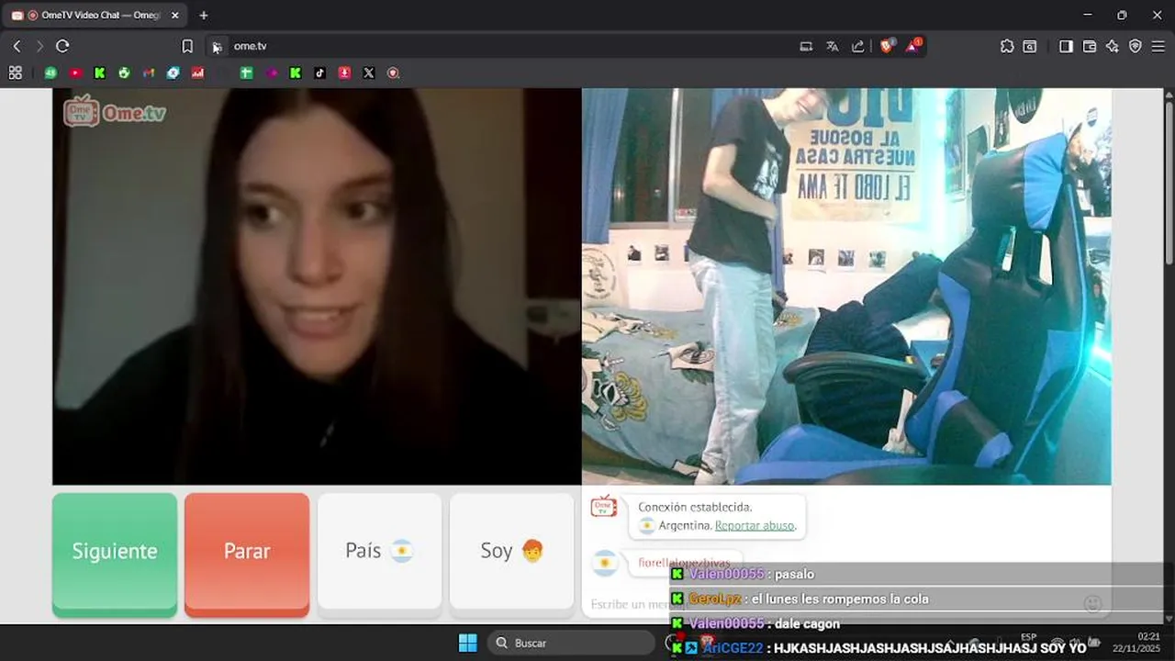This screenshot has width=1175, height=661.
Task: Select the OmeTV Video Chat tab
Action: [x=94, y=15]
